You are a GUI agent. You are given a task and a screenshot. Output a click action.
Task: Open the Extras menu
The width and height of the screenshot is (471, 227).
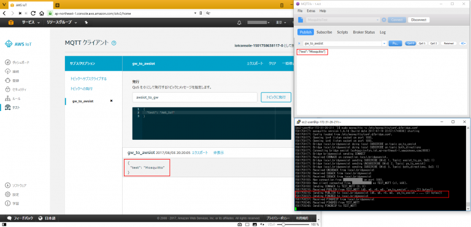[x=311, y=11]
